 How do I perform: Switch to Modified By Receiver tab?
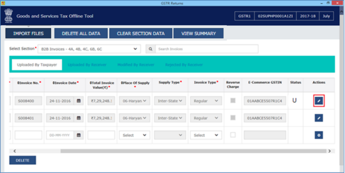(x=136, y=65)
